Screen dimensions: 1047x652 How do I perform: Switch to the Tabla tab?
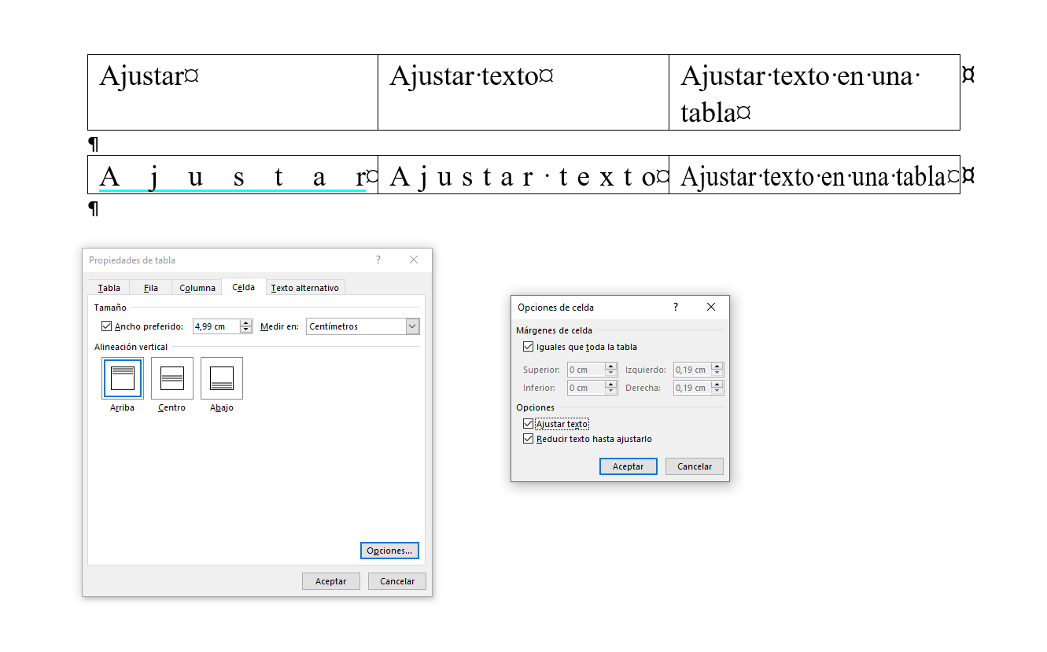tap(109, 288)
